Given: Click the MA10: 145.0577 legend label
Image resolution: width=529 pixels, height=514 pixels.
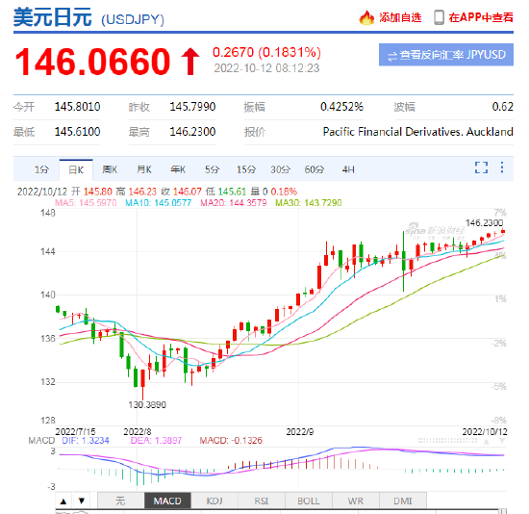Looking at the screenshot, I should 159,203.
